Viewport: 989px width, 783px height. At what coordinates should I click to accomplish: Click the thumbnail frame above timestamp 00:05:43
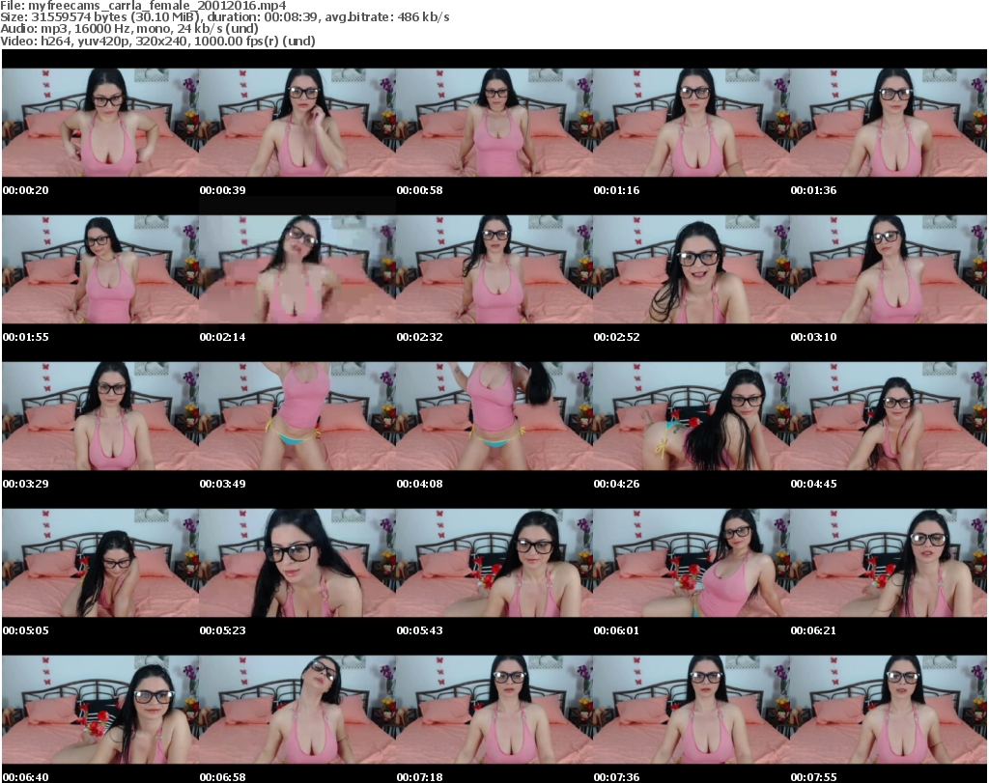(x=494, y=563)
